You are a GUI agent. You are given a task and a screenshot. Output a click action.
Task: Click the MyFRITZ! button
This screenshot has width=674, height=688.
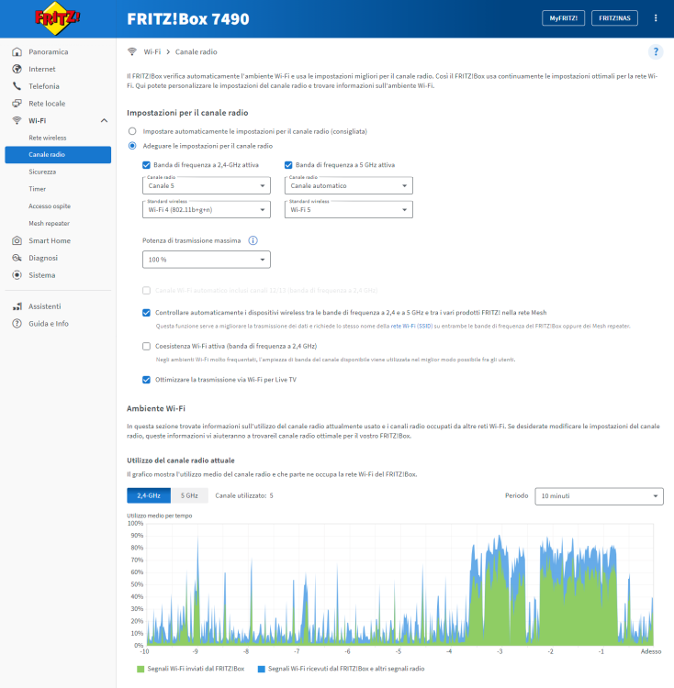pyautogui.click(x=563, y=18)
